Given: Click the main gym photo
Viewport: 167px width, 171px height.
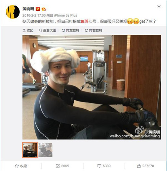Looking at the screenshot, I should coord(92,87).
